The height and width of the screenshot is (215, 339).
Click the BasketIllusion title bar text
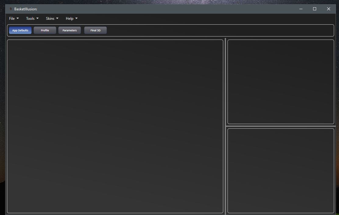pos(26,9)
